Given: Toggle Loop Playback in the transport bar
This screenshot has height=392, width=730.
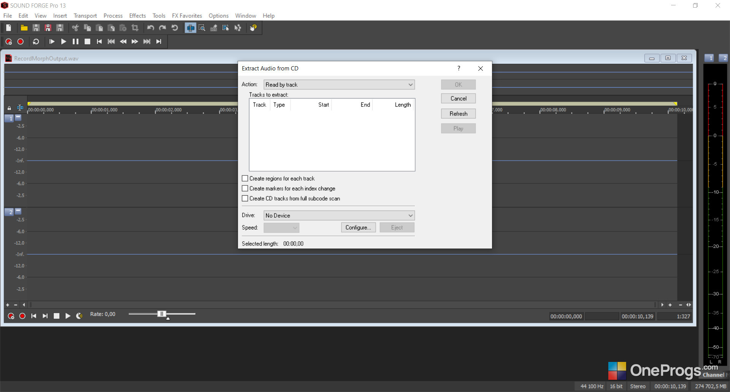Looking at the screenshot, I should click(36, 41).
